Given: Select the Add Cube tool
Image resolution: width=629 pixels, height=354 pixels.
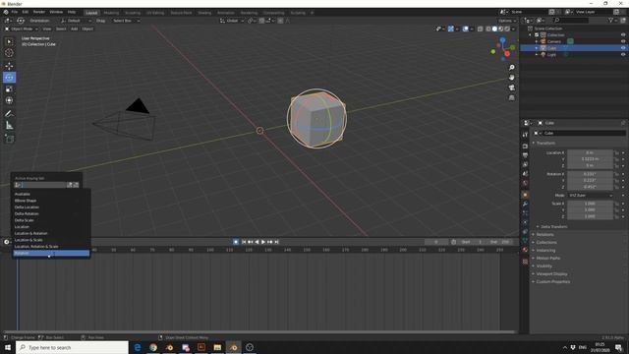Looking at the screenshot, I should coord(9,139).
